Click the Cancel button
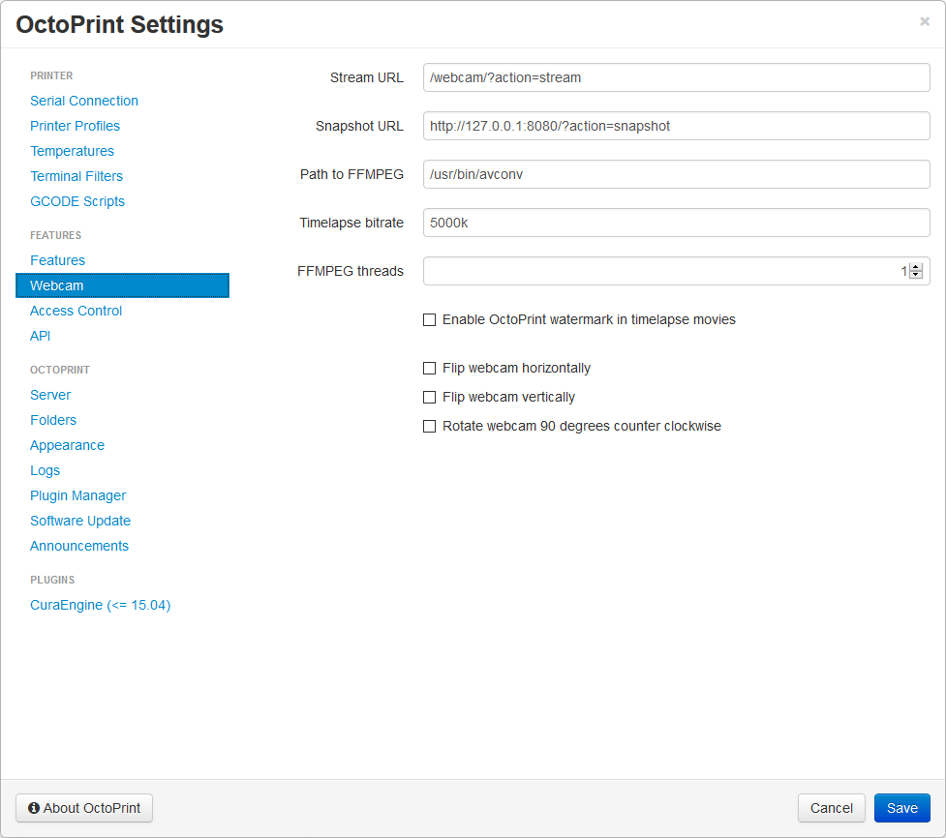 tap(832, 808)
